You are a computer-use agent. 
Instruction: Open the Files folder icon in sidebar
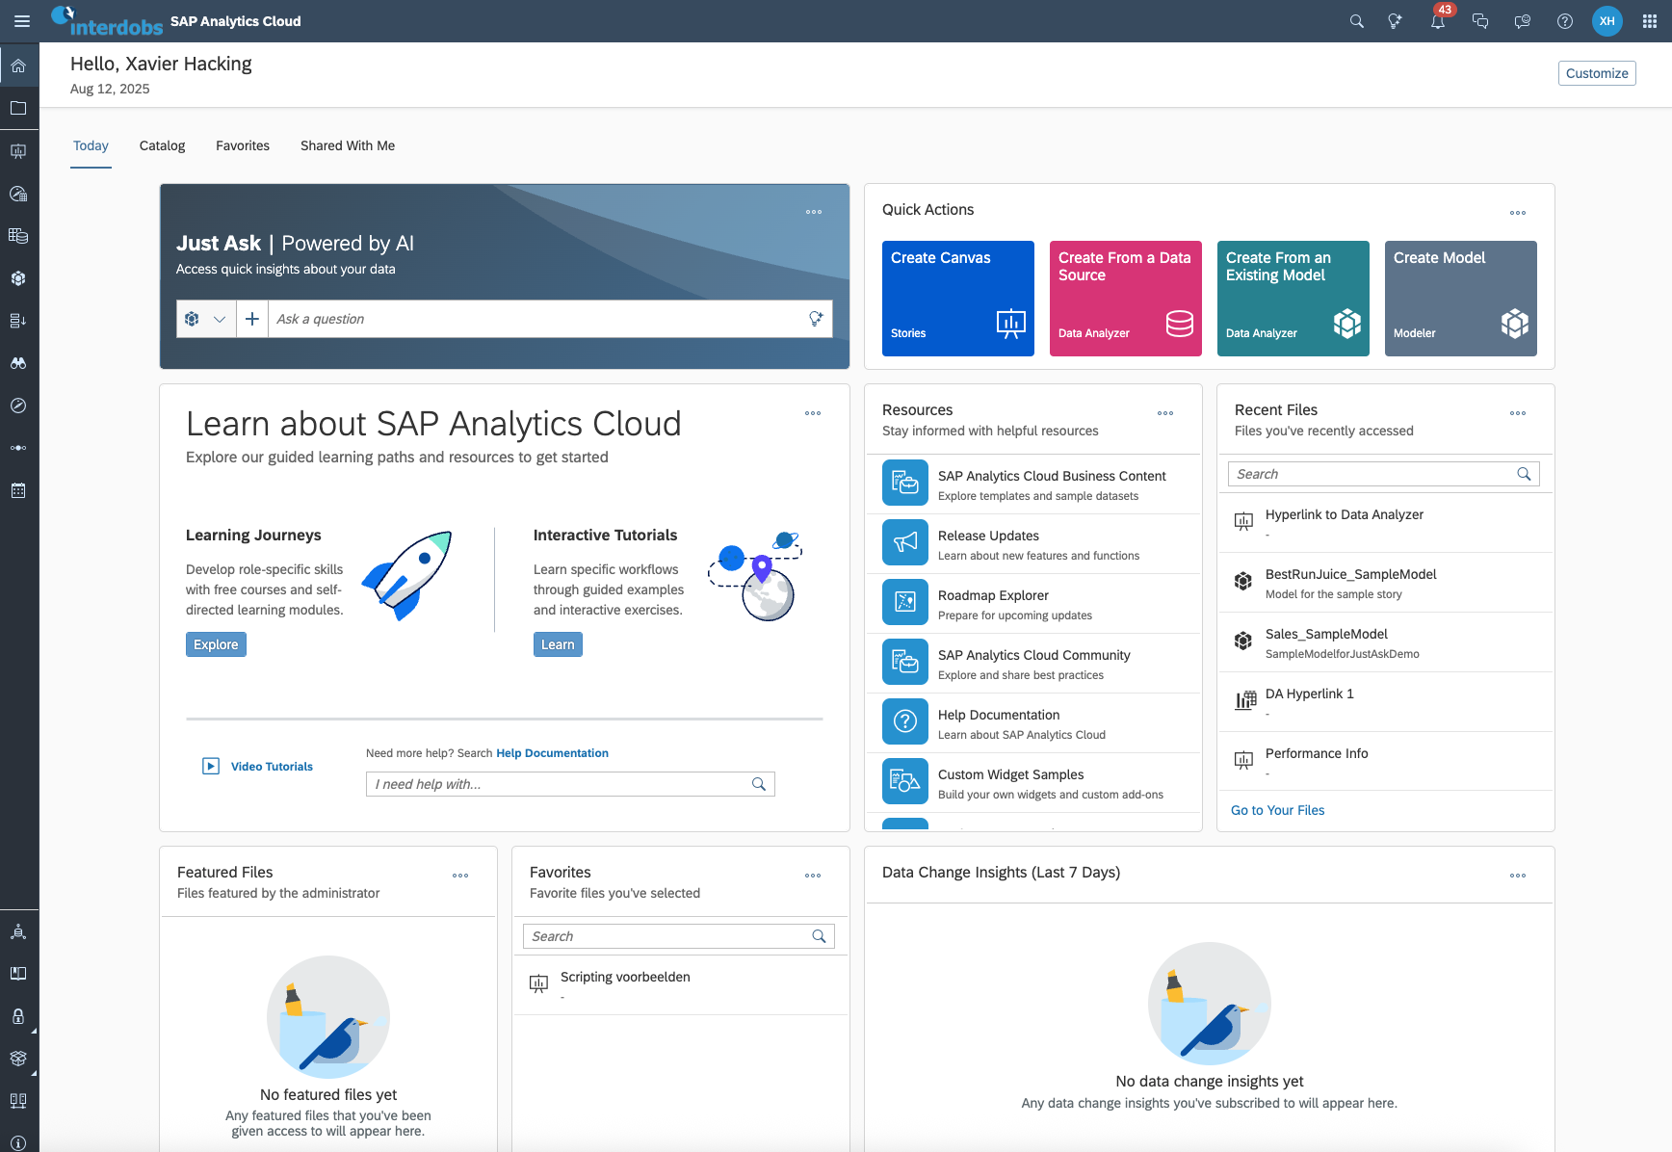point(19,108)
